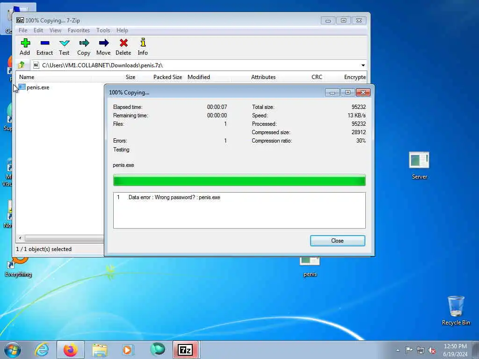Open the Windows Start menu
This screenshot has height=359, width=479.
(13, 350)
